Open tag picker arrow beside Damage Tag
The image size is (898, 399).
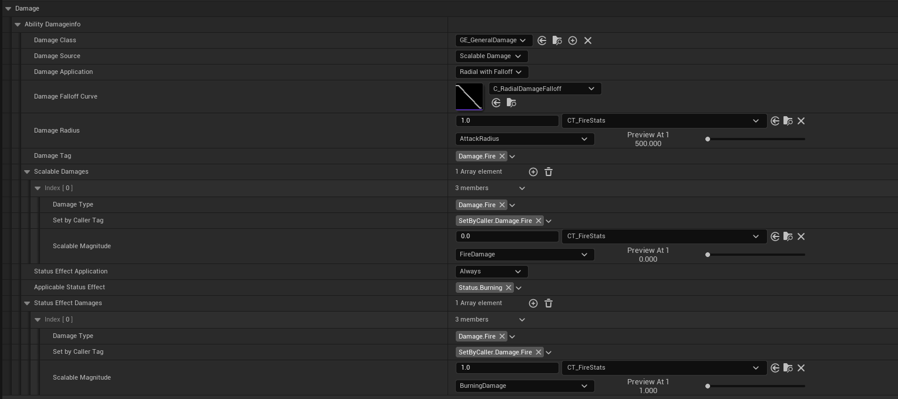pyautogui.click(x=512, y=157)
